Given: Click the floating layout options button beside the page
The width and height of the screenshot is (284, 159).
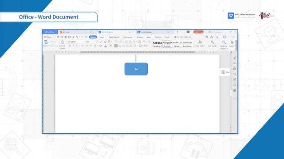Looking at the screenshot, I should tap(225, 72).
